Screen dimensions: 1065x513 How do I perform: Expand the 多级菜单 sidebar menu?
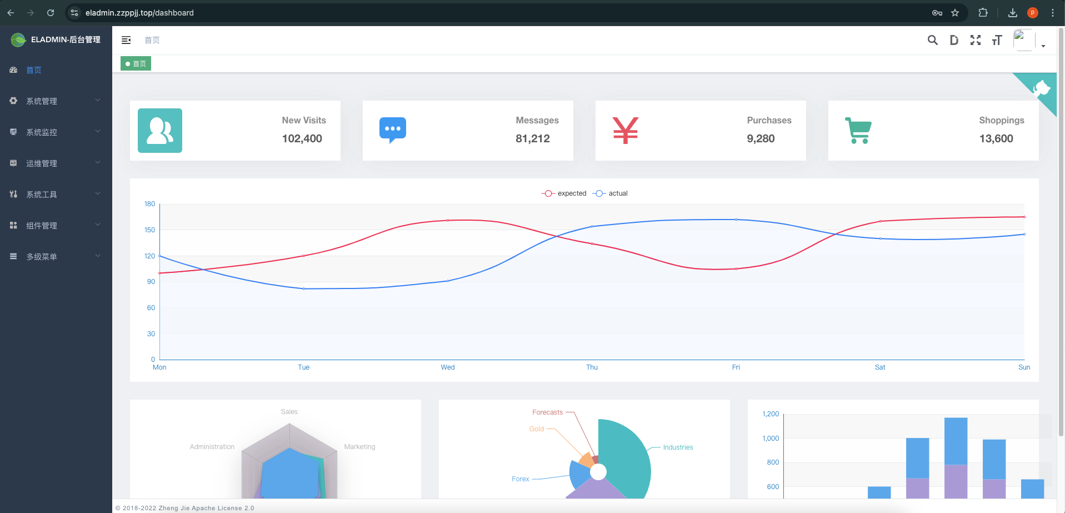(x=56, y=257)
